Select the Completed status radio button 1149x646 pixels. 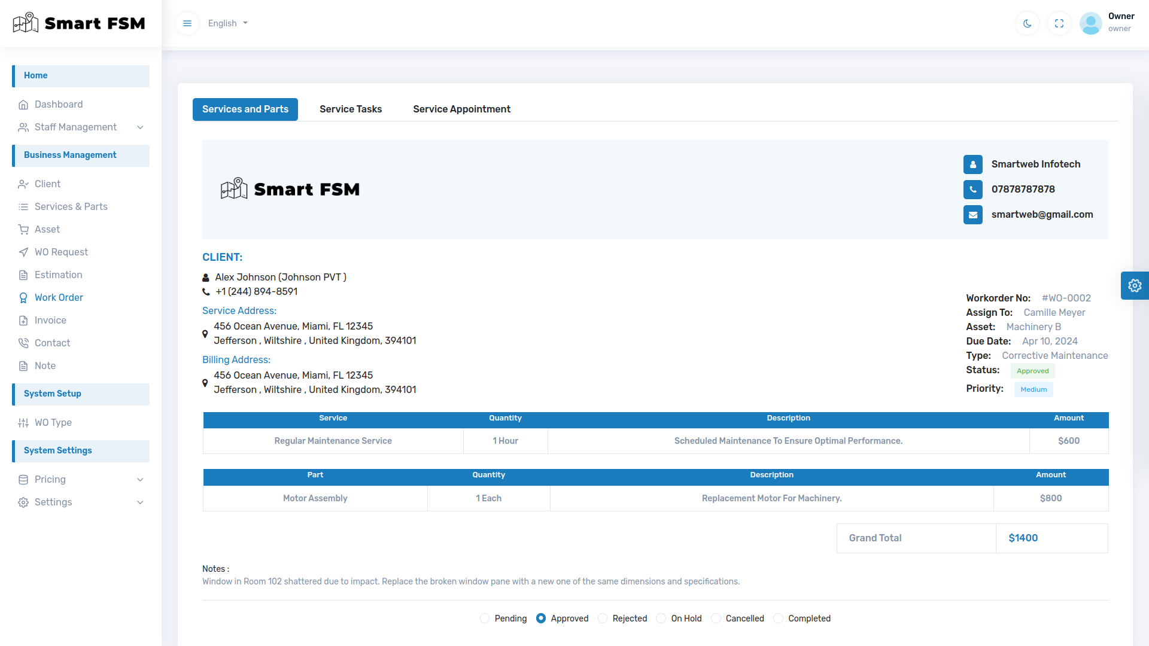click(x=778, y=618)
